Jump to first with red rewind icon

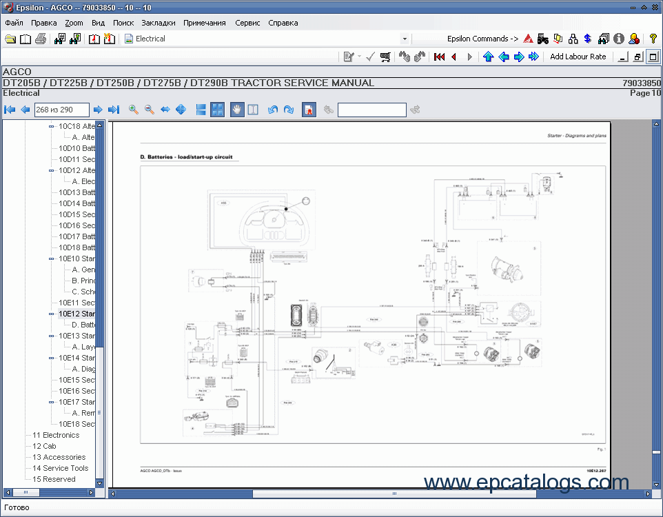coord(439,57)
